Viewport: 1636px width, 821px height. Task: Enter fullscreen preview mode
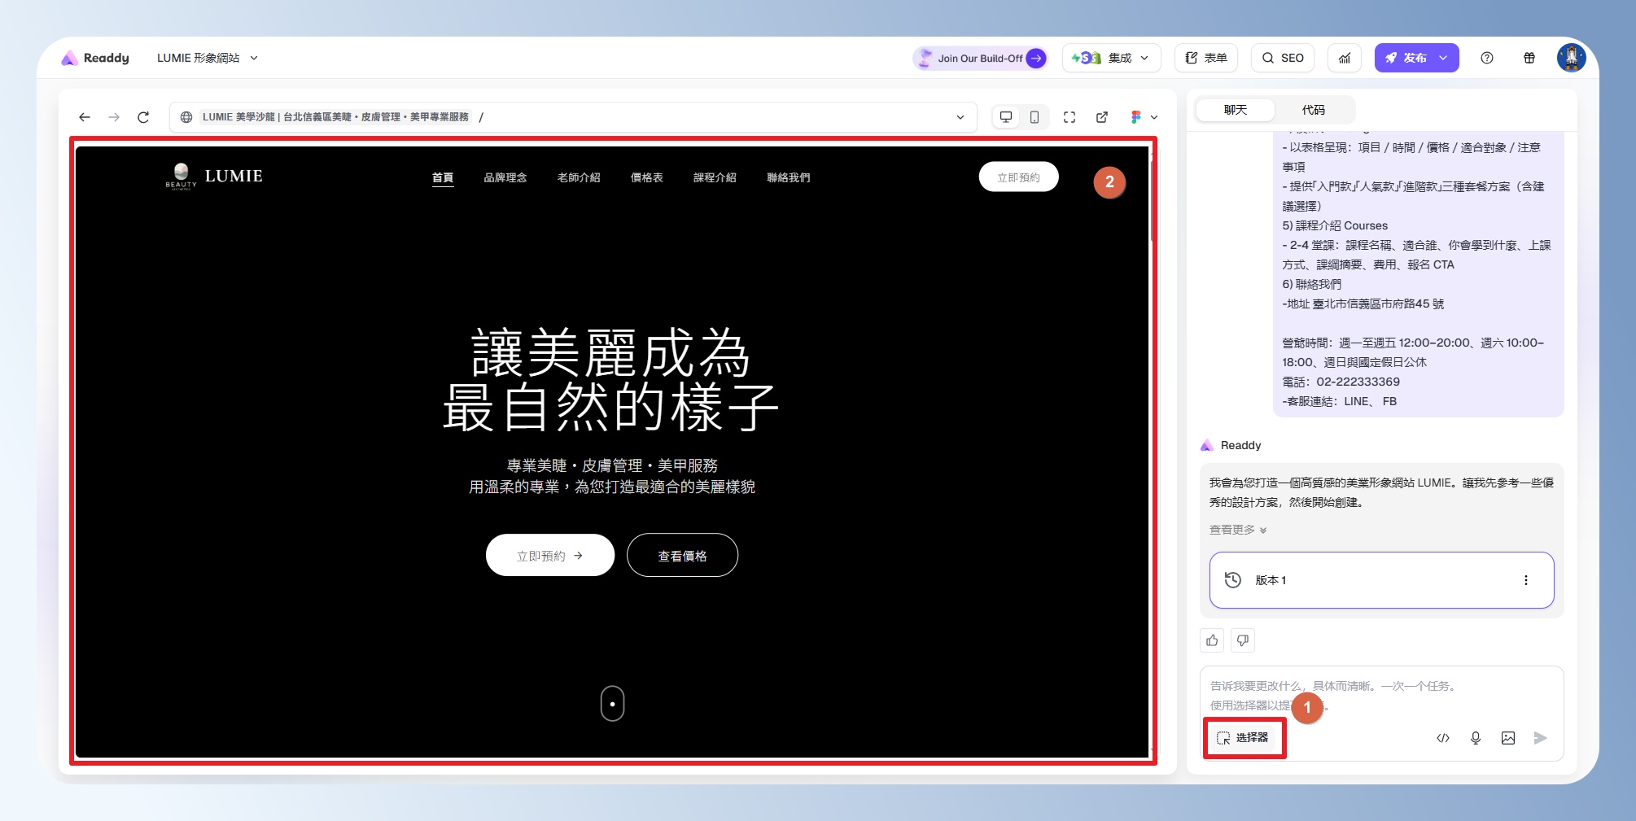point(1070,117)
